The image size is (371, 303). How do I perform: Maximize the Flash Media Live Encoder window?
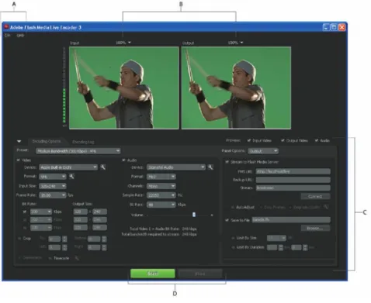(x=334, y=27)
